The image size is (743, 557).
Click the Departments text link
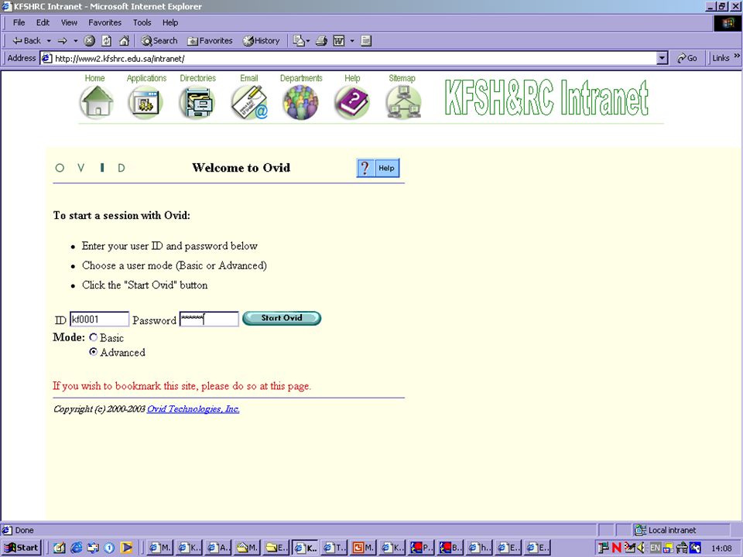point(301,78)
